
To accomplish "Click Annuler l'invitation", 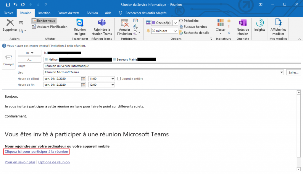I will [125, 27].
